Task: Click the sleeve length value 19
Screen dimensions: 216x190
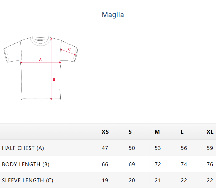Action: [105, 180]
